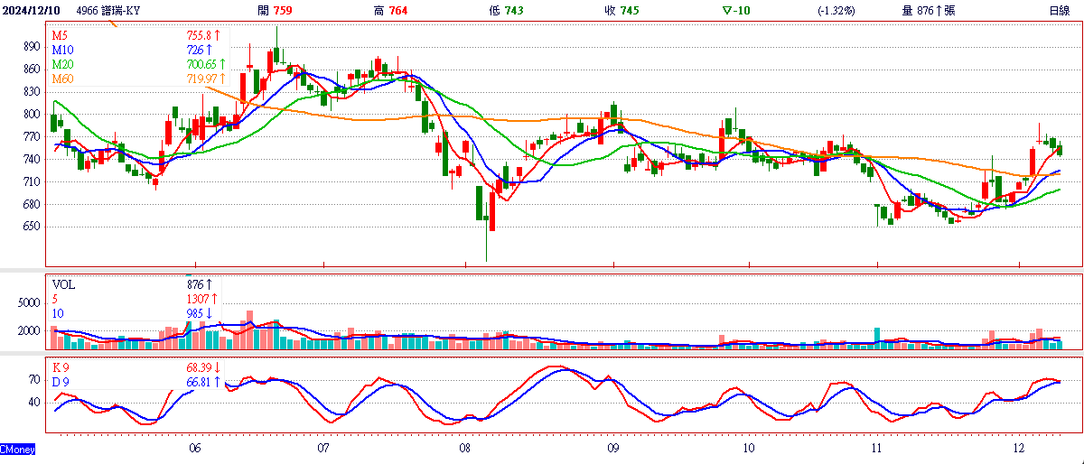
Task: Click the opening price 開 759
Action: point(276,11)
